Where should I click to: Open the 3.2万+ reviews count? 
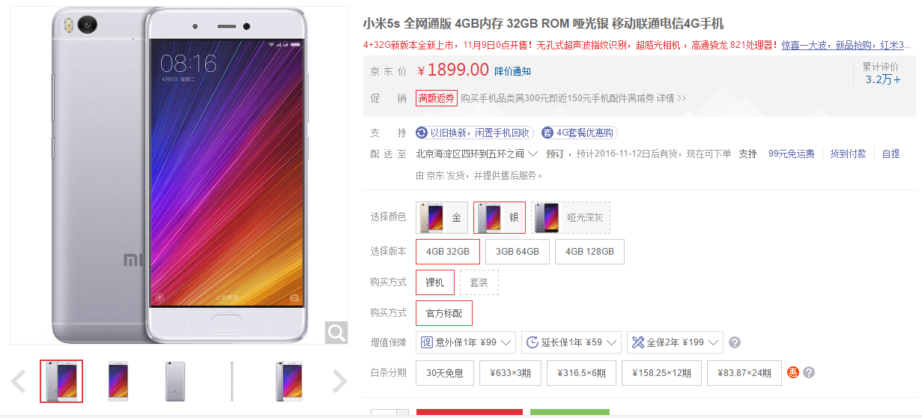pyautogui.click(x=882, y=79)
